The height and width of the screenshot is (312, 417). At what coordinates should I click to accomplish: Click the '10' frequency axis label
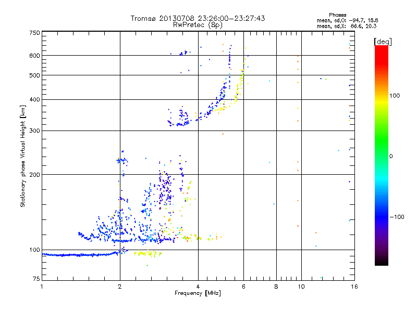coord(301,287)
